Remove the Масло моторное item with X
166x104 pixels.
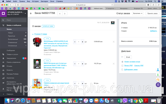(x=114, y=64)
